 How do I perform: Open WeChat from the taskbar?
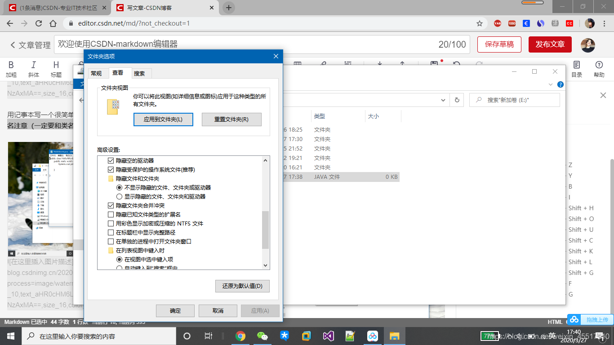tap(262, 336)
